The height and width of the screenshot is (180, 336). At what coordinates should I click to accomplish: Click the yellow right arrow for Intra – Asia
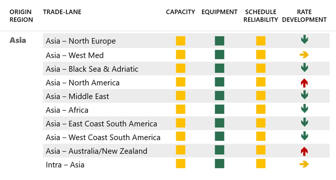pos(304,164)
